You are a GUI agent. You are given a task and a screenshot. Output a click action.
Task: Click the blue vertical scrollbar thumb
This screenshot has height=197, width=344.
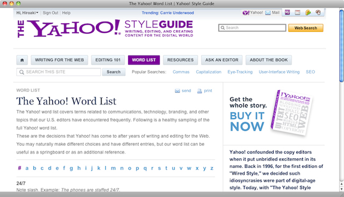342,46
